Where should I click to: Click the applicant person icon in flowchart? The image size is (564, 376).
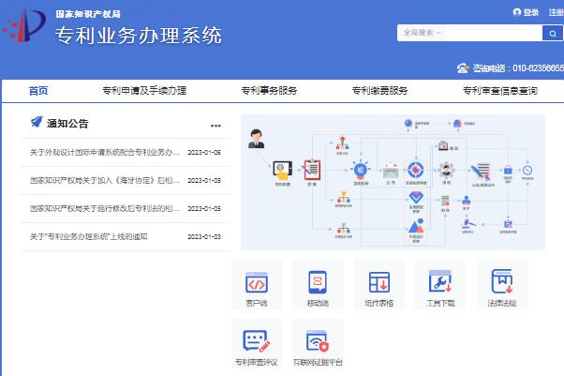click(x=256, y=139)
